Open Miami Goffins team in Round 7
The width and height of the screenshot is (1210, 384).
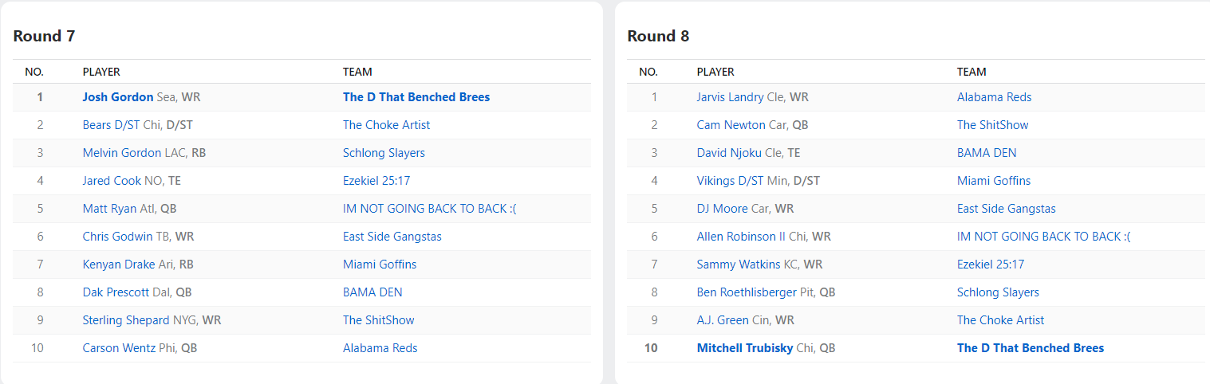[380, 264]
